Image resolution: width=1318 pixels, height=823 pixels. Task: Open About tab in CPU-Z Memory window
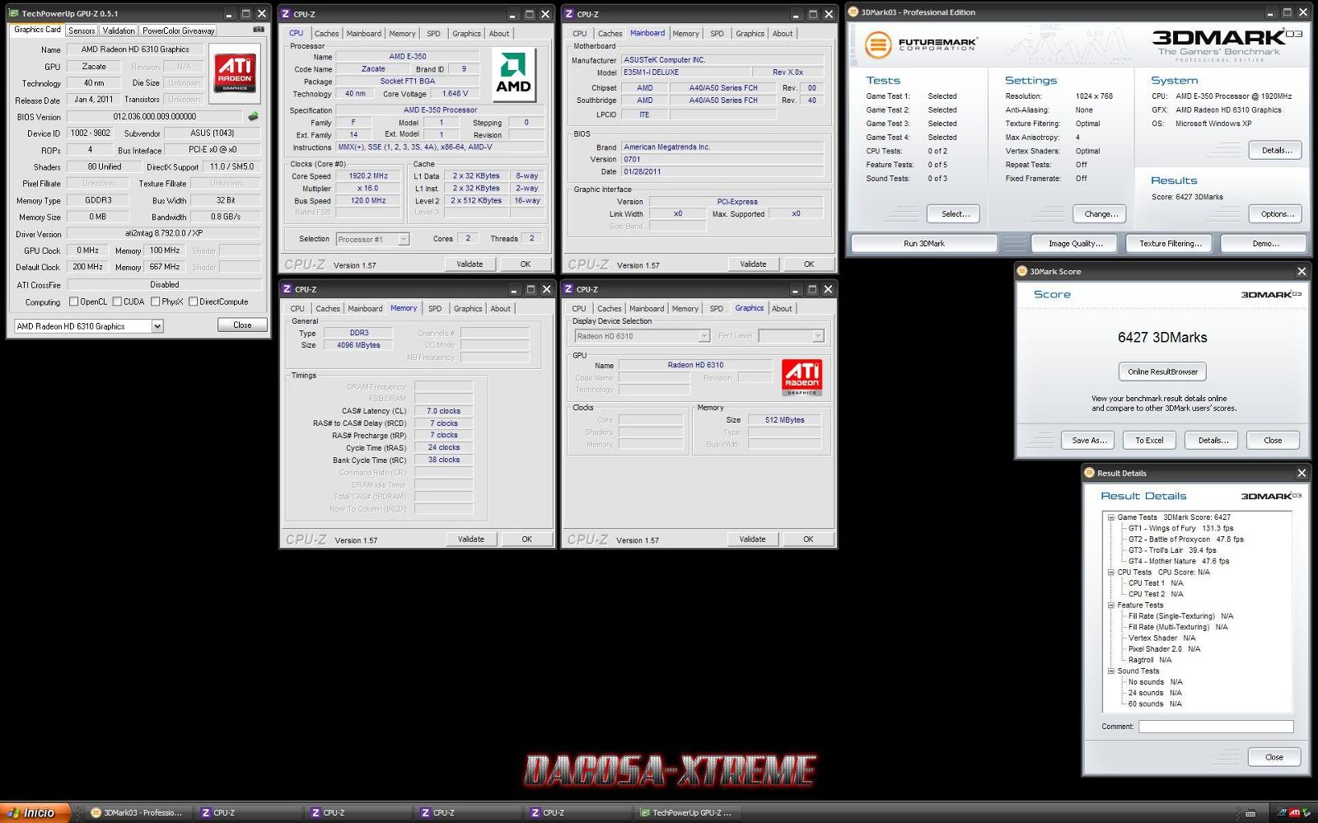(x=501, y=309)
